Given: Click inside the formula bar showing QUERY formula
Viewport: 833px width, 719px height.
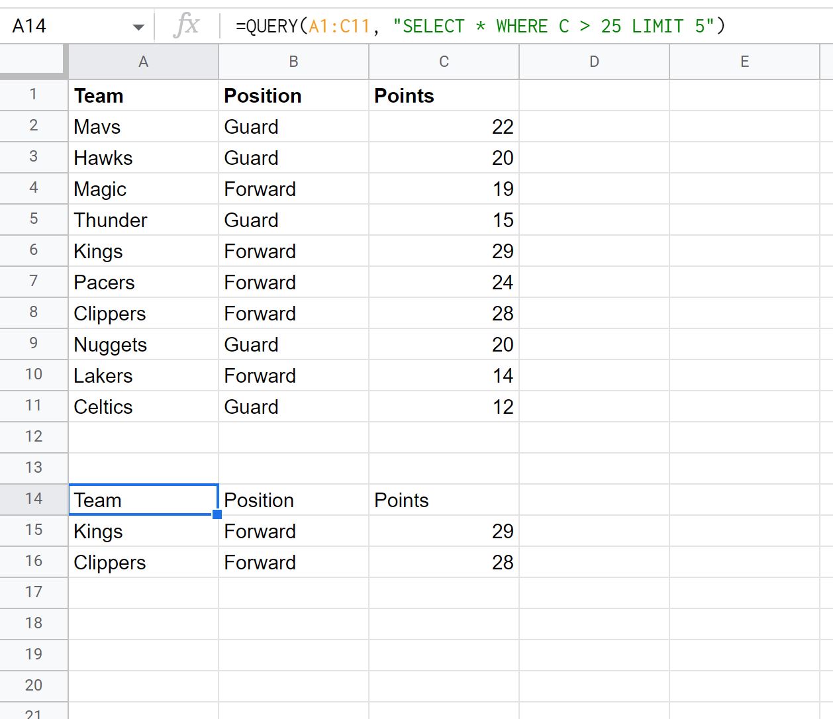Looking at the screenshot, I should click(464, 25).
